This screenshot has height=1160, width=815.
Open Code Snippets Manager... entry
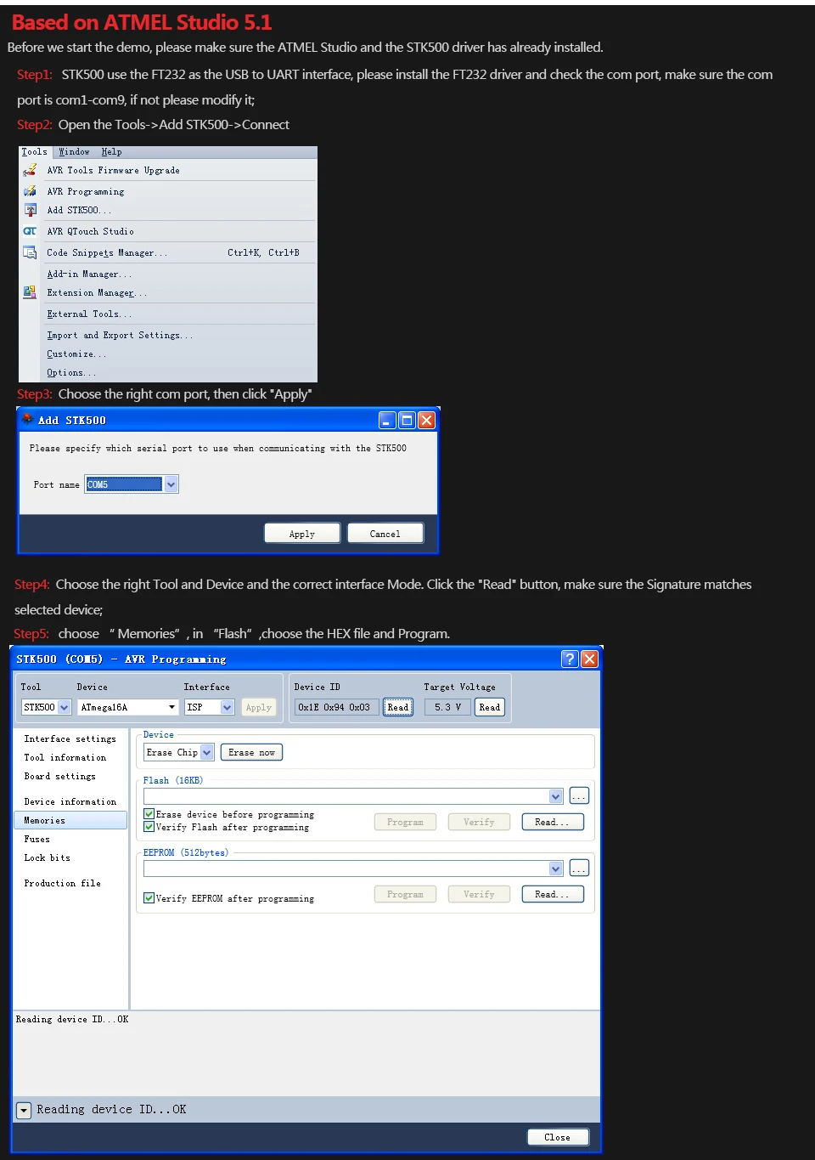coord(107,252)
